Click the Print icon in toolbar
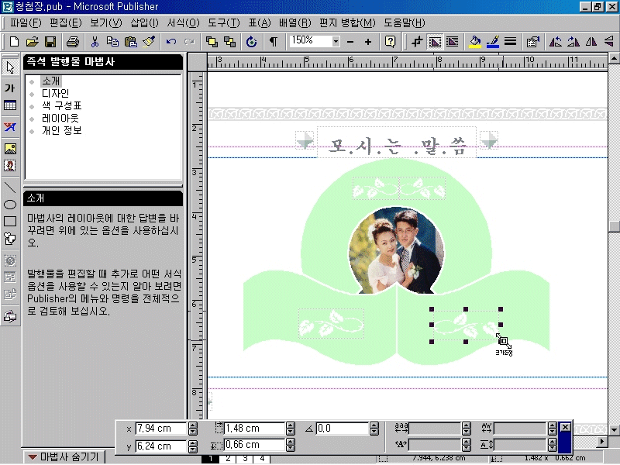 [72, 42]
